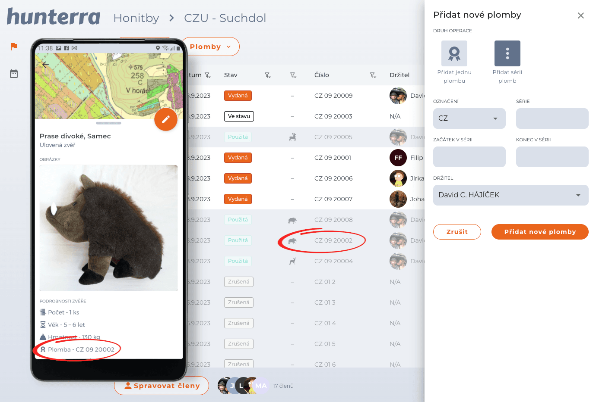Image resolution: width=596 pixels, height=402 pixels.
Task: Click Jirka's avatar in CZ 09 20006 row
Action: pos(398,178)
